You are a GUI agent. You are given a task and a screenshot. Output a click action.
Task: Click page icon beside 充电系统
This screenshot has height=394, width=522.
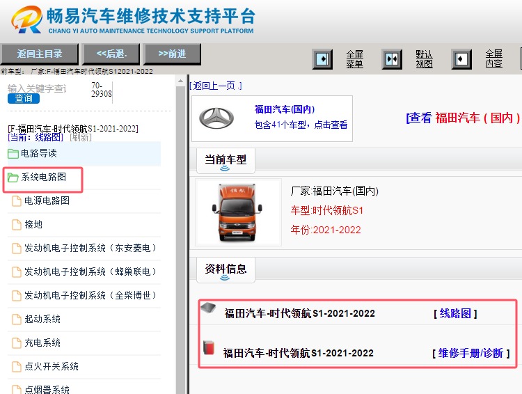pos(17,343)
